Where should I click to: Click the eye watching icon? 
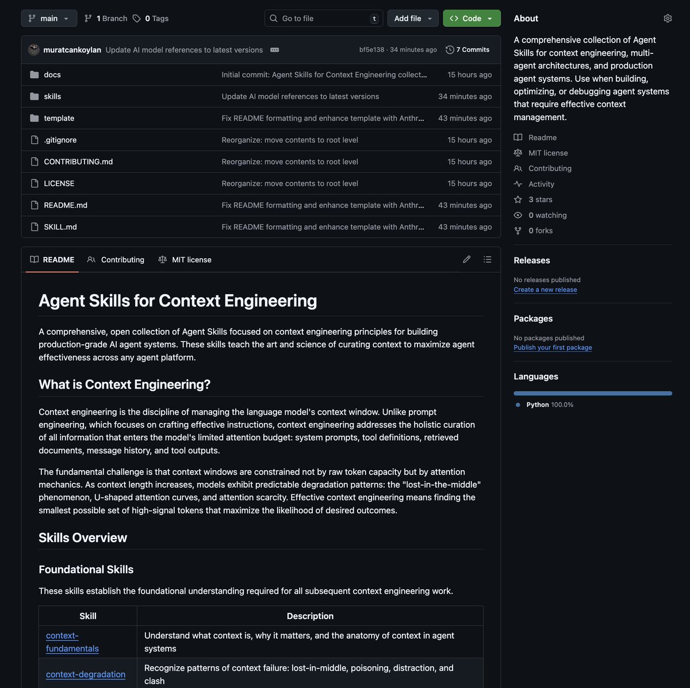[x=518, y=215]
